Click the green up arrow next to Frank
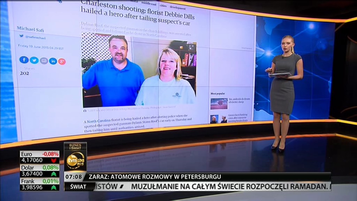This screenshot has width=357, height=201. click(x=54, y=187)
